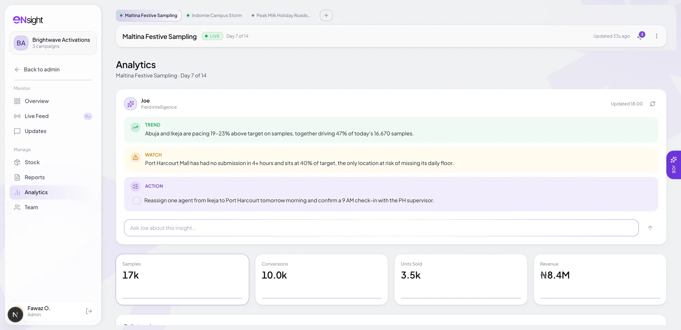Click the green LIVE status badge
681x330 pixels.
tap(212, 36)
